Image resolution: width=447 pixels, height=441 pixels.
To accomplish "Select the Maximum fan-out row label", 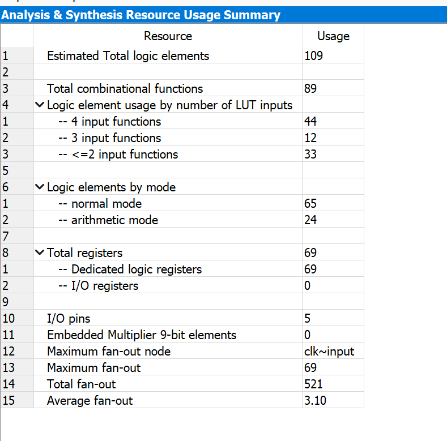I will [x=94, y=367].
